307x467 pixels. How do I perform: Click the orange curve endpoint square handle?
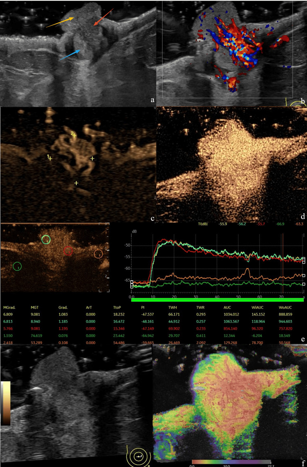(303, 276)
